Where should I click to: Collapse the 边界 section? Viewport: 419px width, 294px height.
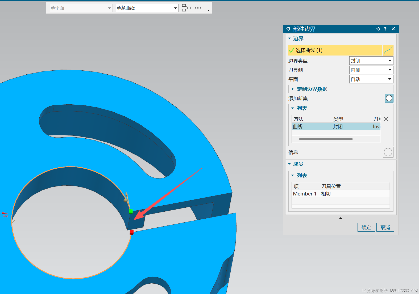click(289, 39)
